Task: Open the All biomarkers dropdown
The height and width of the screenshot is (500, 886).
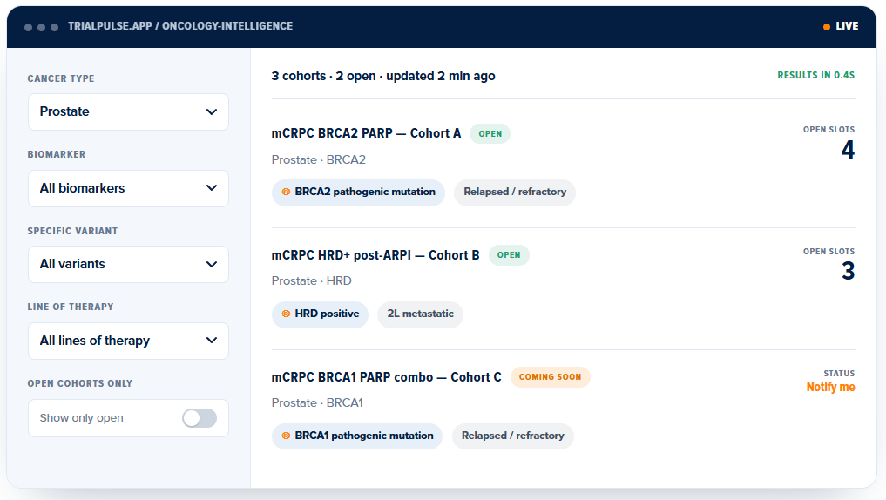Action: point(128,188)
